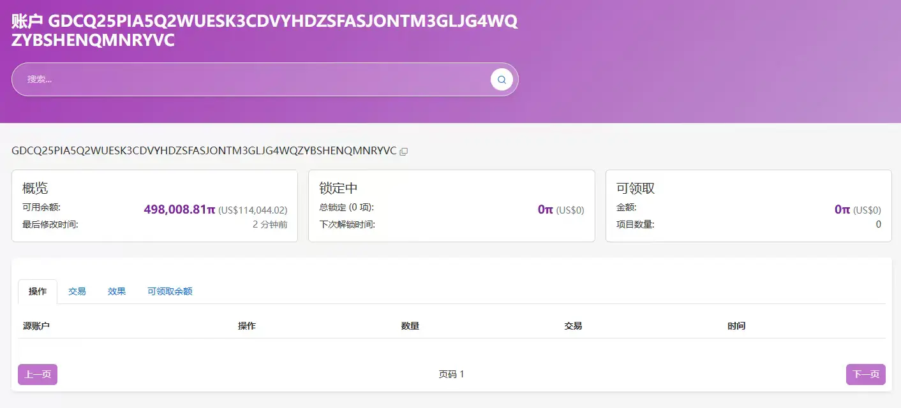Click the 项目数量 label
This screenshot has height=408, width=901.
(x=636, y=224)
